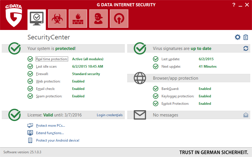This screenshot has width=252, height=157.
Task: Toggle the Email check status
Action: pyautogui.click(x=78, y=89)
